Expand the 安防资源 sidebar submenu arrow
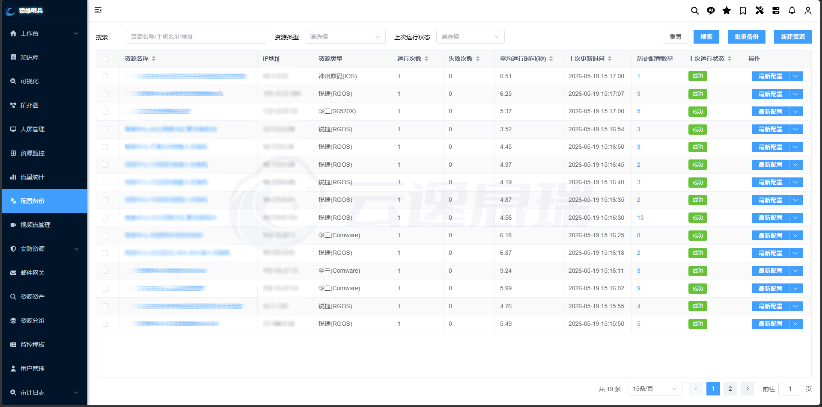This screenshot has height=407, width=822. pyautogui.click(x=76, y=249)
